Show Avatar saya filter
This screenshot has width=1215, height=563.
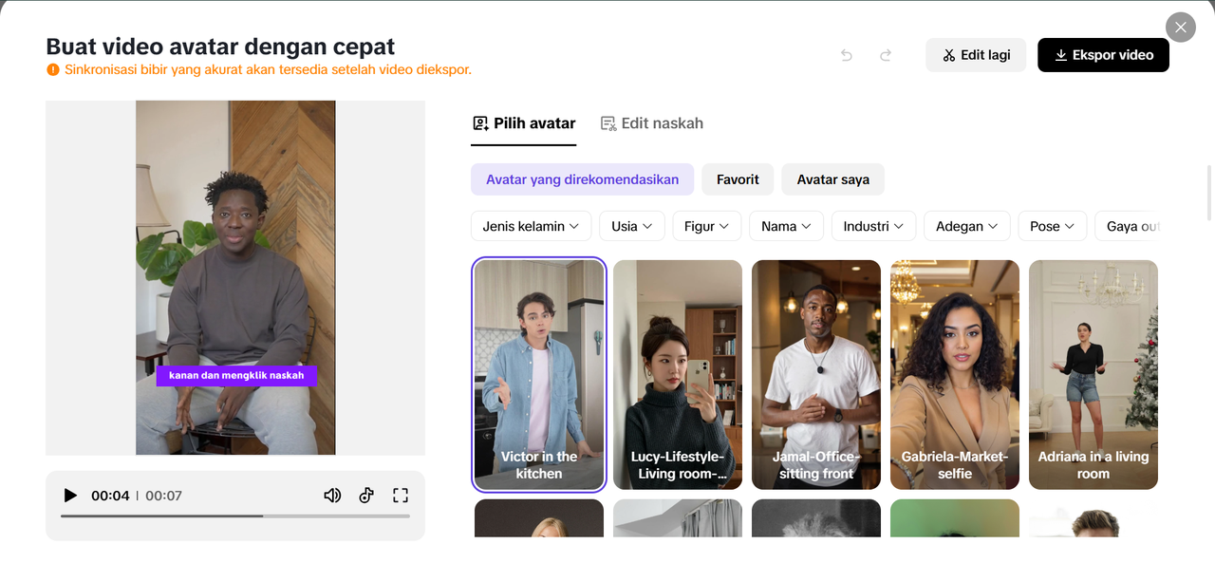coord(832,179)
